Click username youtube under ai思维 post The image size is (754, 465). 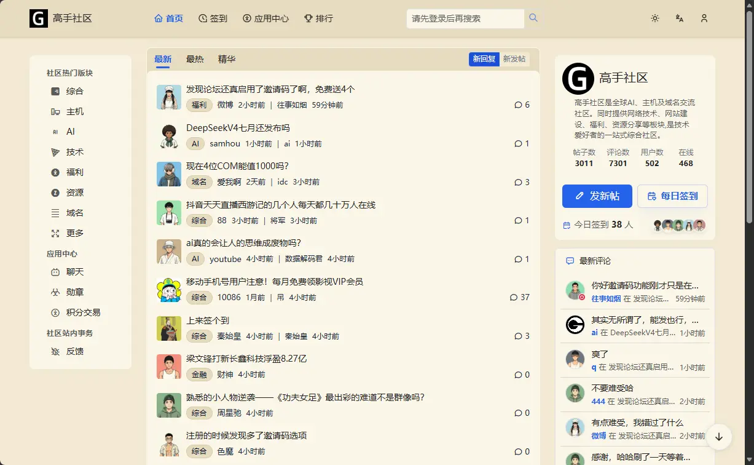click(x=226, y=259)
